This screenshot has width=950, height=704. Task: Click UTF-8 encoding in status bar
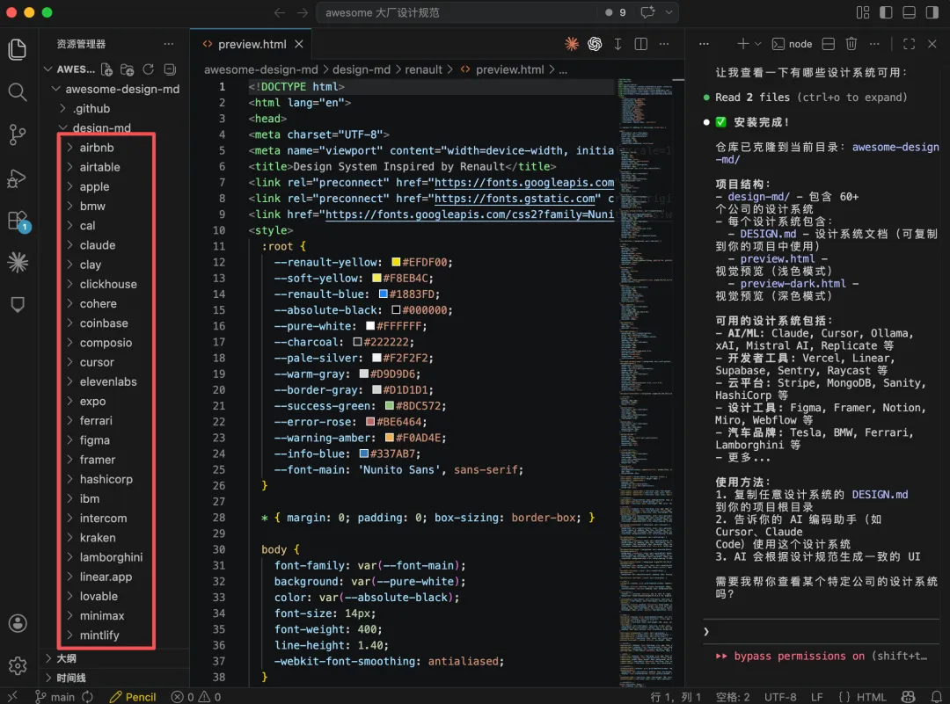point(780,697)
